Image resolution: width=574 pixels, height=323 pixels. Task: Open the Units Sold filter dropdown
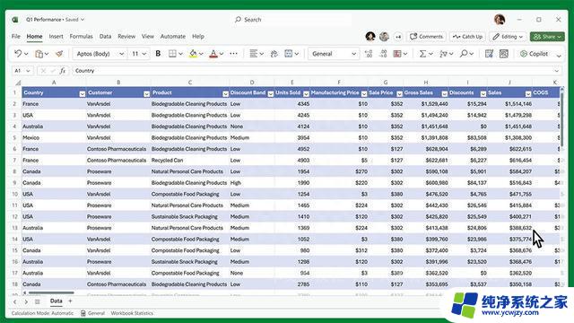pyautogui.click(x=306, y=93)
